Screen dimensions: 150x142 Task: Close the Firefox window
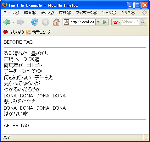pos(145,5)
